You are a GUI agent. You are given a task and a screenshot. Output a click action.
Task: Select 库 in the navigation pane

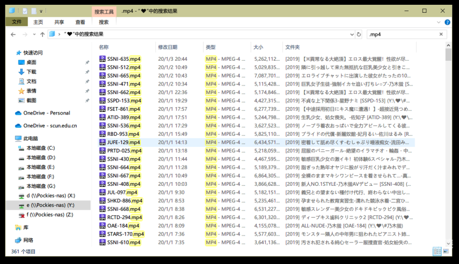[x=26, y=228]
